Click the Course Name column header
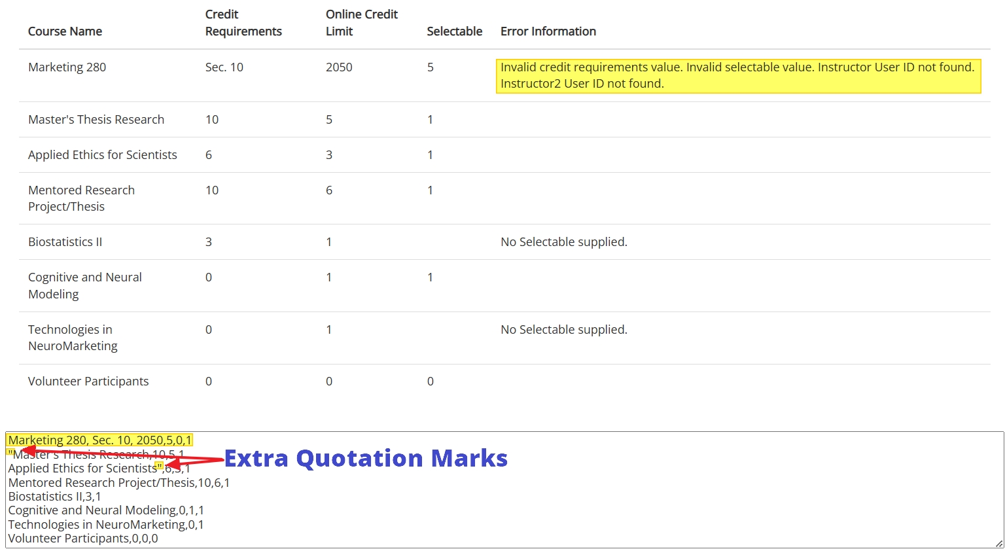This screenshot has width=1005, height=551. pyautogui.click(x=65, y=31)
